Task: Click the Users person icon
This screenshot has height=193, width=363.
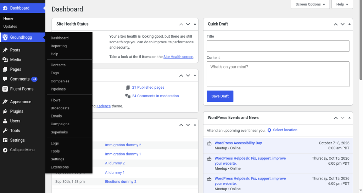Action: click(5, 121)
